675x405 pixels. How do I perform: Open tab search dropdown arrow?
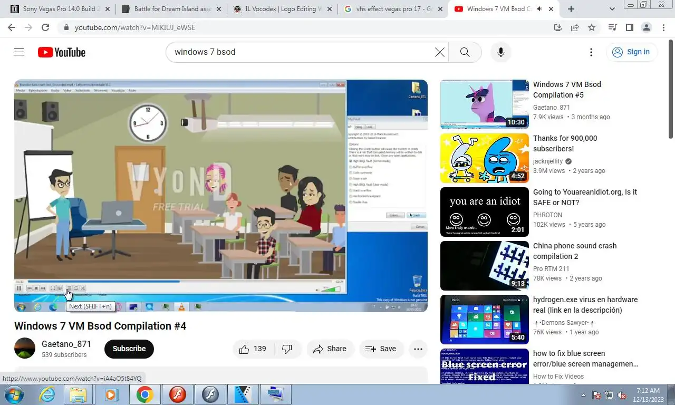click(612, 9)
